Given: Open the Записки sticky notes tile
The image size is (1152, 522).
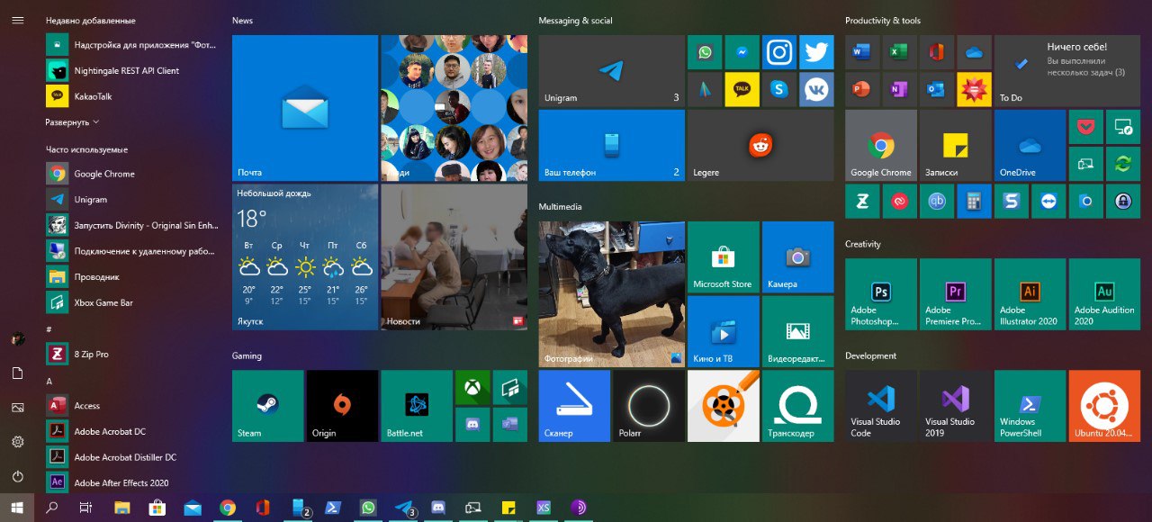Looking at the screenshot, I should (x=955, y=146).
